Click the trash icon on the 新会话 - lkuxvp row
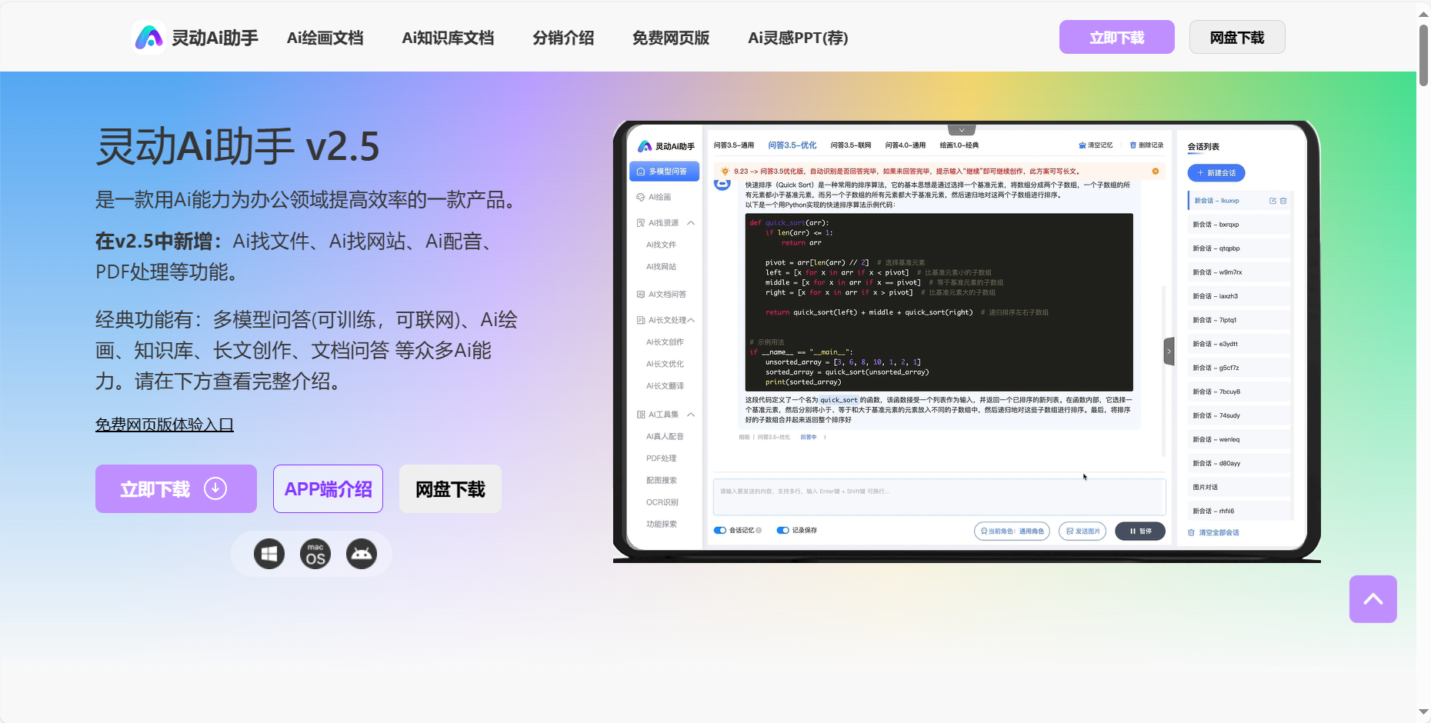Viewport: 1431px width, 723px height. 1283,201
